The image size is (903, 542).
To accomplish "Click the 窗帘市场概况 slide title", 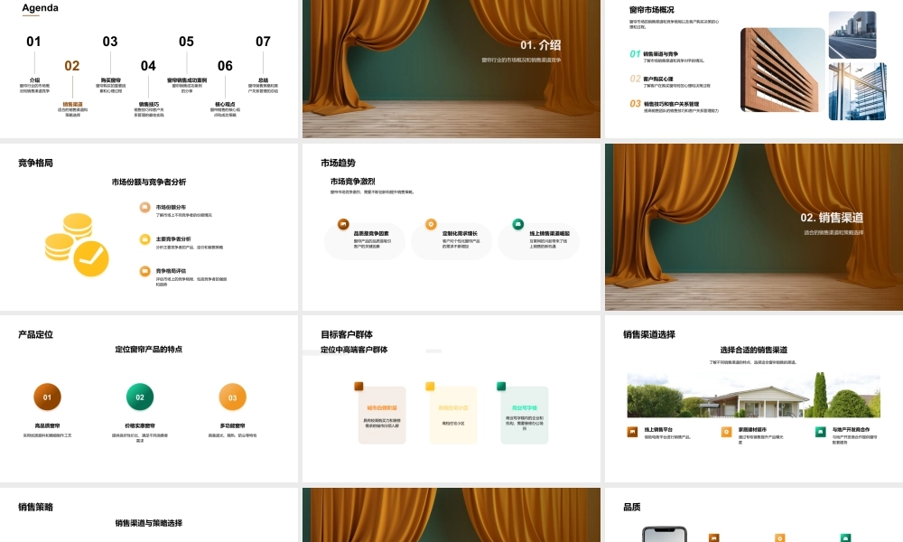I will click(651, 10).
